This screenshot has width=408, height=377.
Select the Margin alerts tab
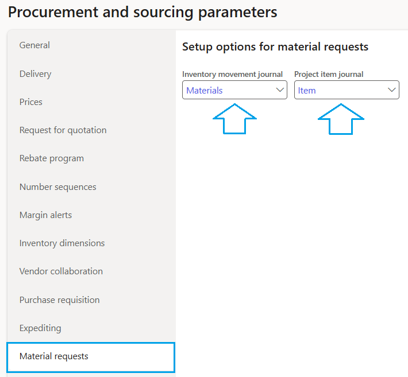pyautogui.click(x=45, y=215)
